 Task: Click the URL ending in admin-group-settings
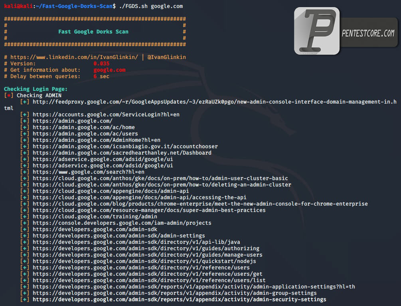click(175, 294)
